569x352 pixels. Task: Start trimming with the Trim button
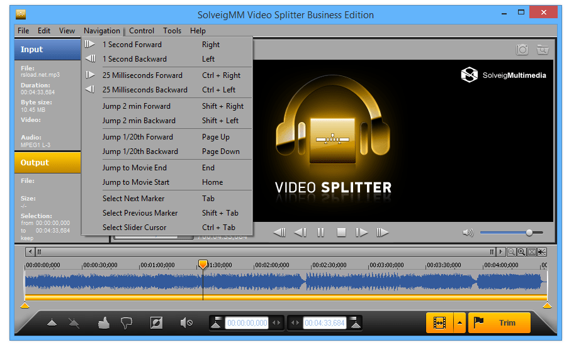[x=499, y=322]
